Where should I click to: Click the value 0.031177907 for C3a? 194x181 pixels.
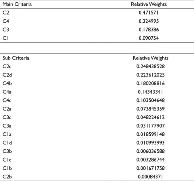click(x=150, y=126)
